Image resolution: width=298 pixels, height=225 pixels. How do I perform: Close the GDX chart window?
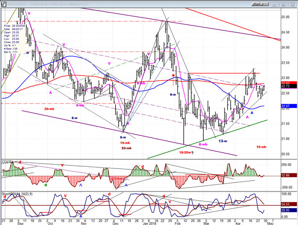(291, 4)
